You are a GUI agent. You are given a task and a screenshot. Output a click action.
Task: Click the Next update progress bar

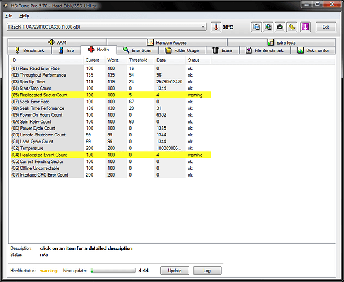(x=113, y=271)
